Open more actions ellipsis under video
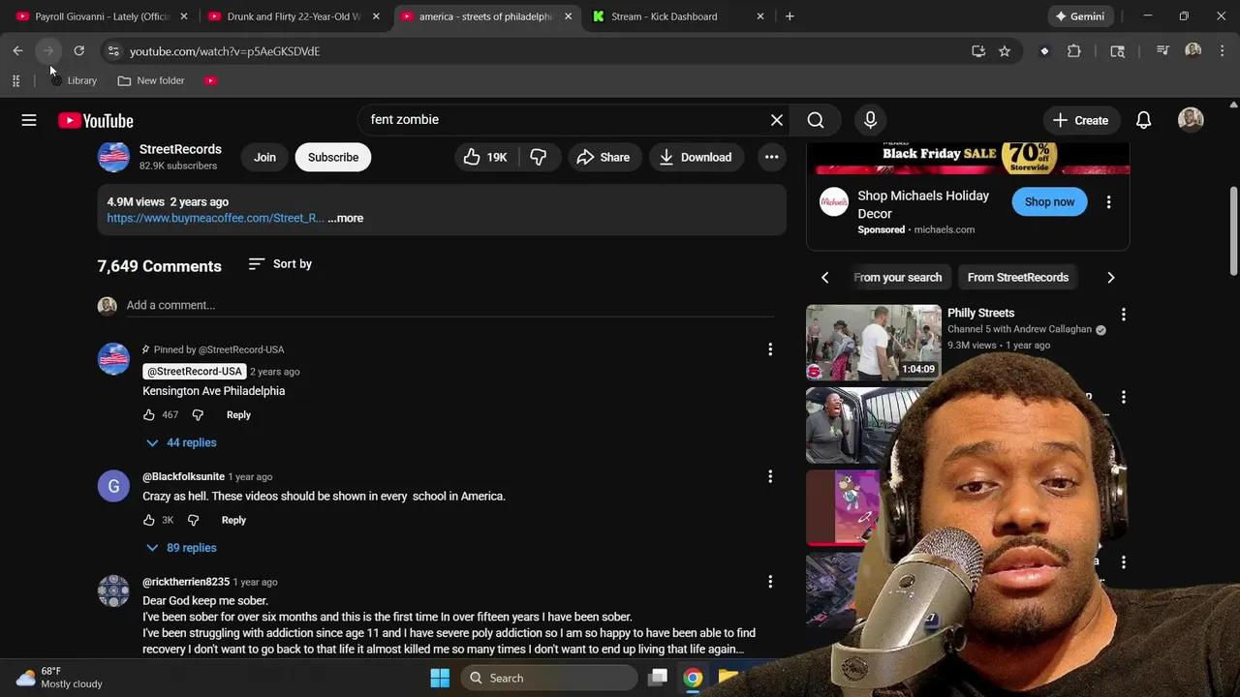Image resolution: width=1240 pixels, height=697 pixels. (771, 157)
